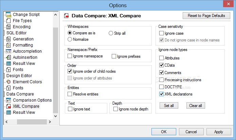Select Comparison Options in the tree
The width and height of the screenshot is (236, 140).
pyautogui.click(x=32, y=100)
